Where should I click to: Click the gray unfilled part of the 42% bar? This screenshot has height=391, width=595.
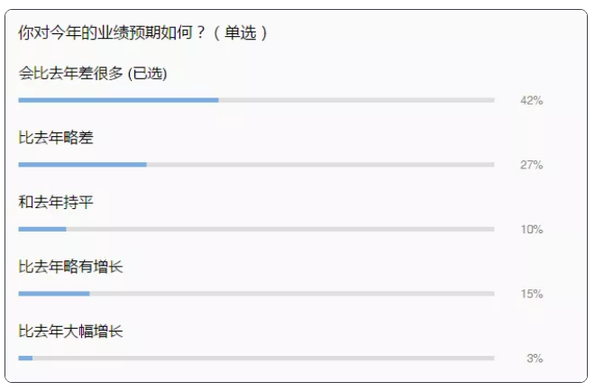356,100
